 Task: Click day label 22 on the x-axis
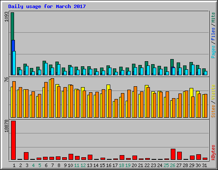tap(147, 165)
